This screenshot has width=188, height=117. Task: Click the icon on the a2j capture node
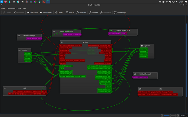coord(5,88)
